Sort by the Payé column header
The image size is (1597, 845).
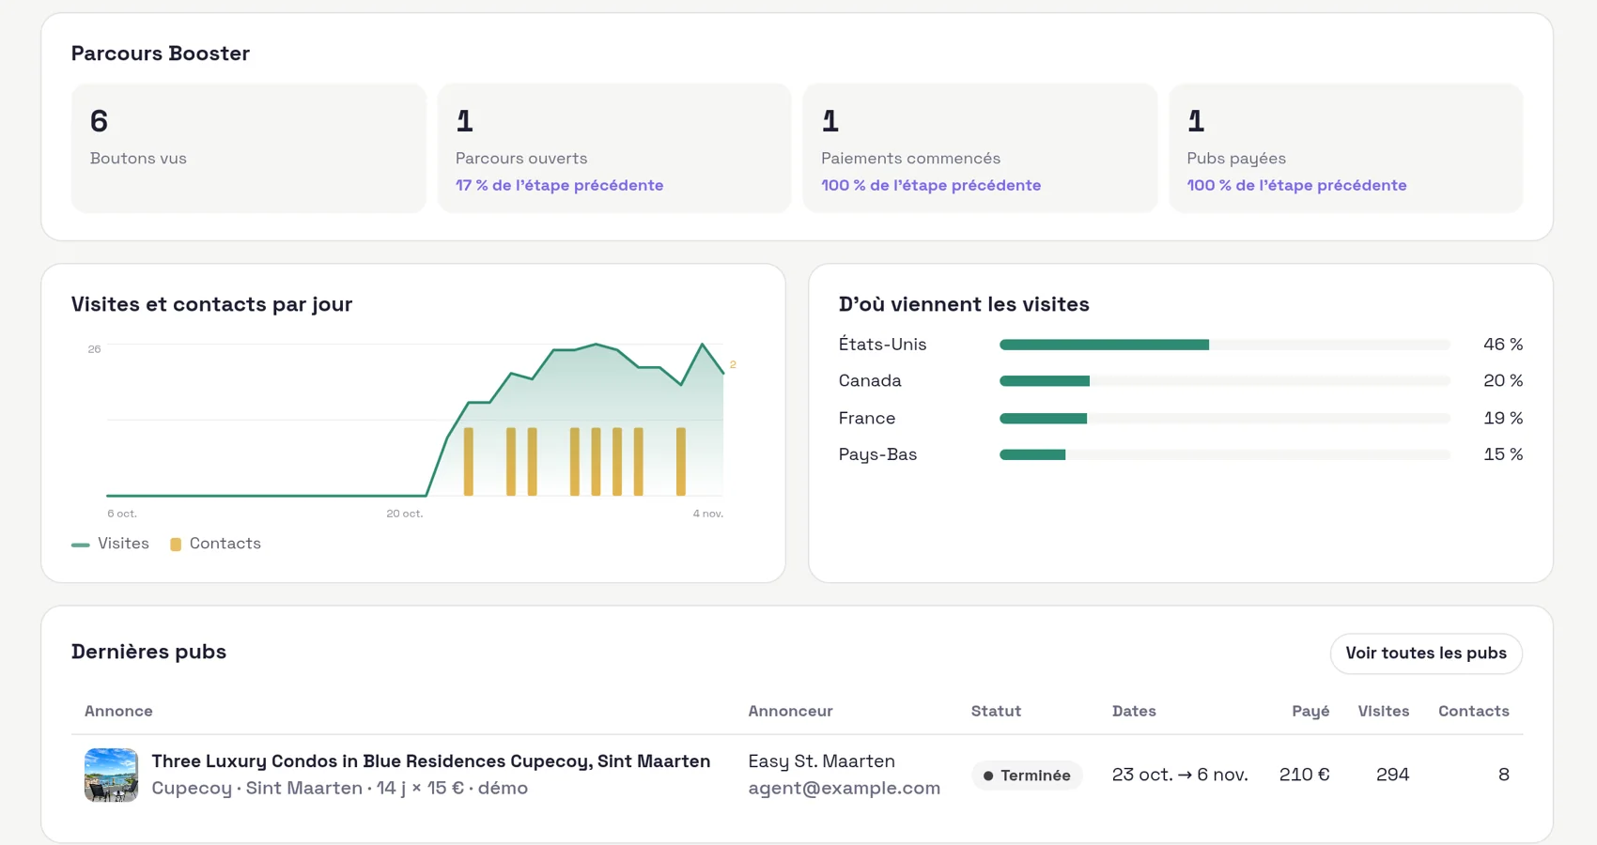tap(1310, 712)
